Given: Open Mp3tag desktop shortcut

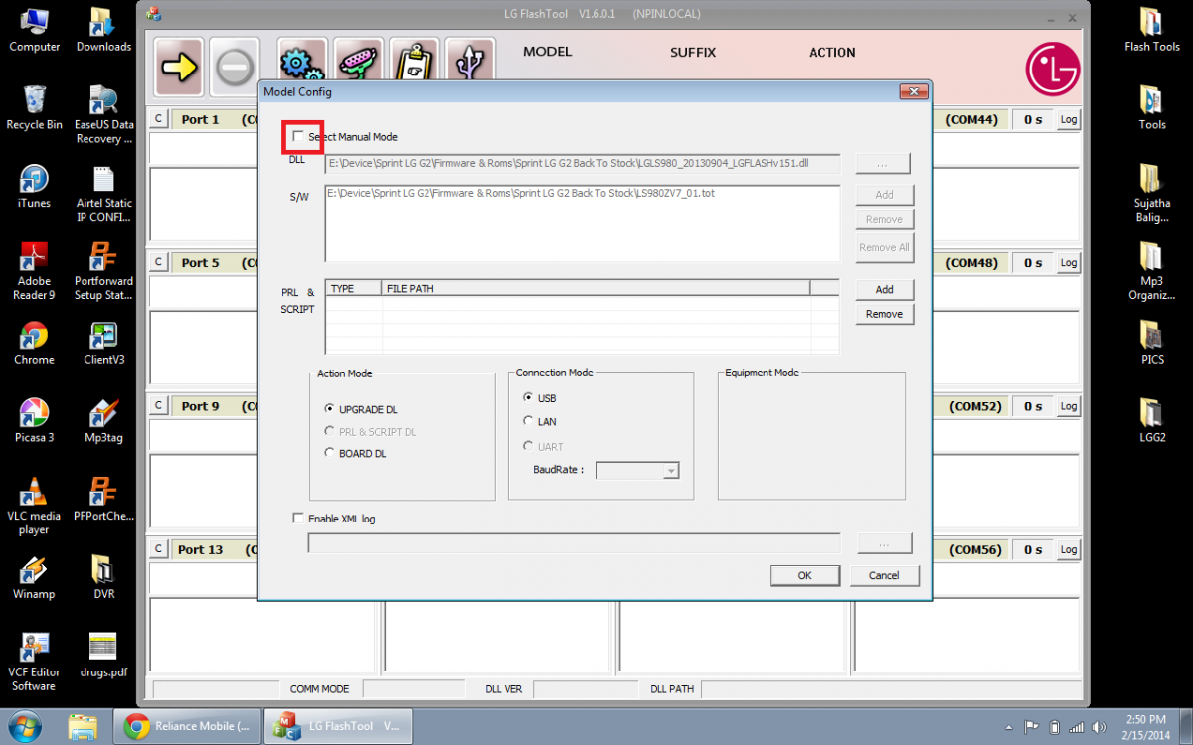Looking at the screenshot, I should tap(103, 420).
